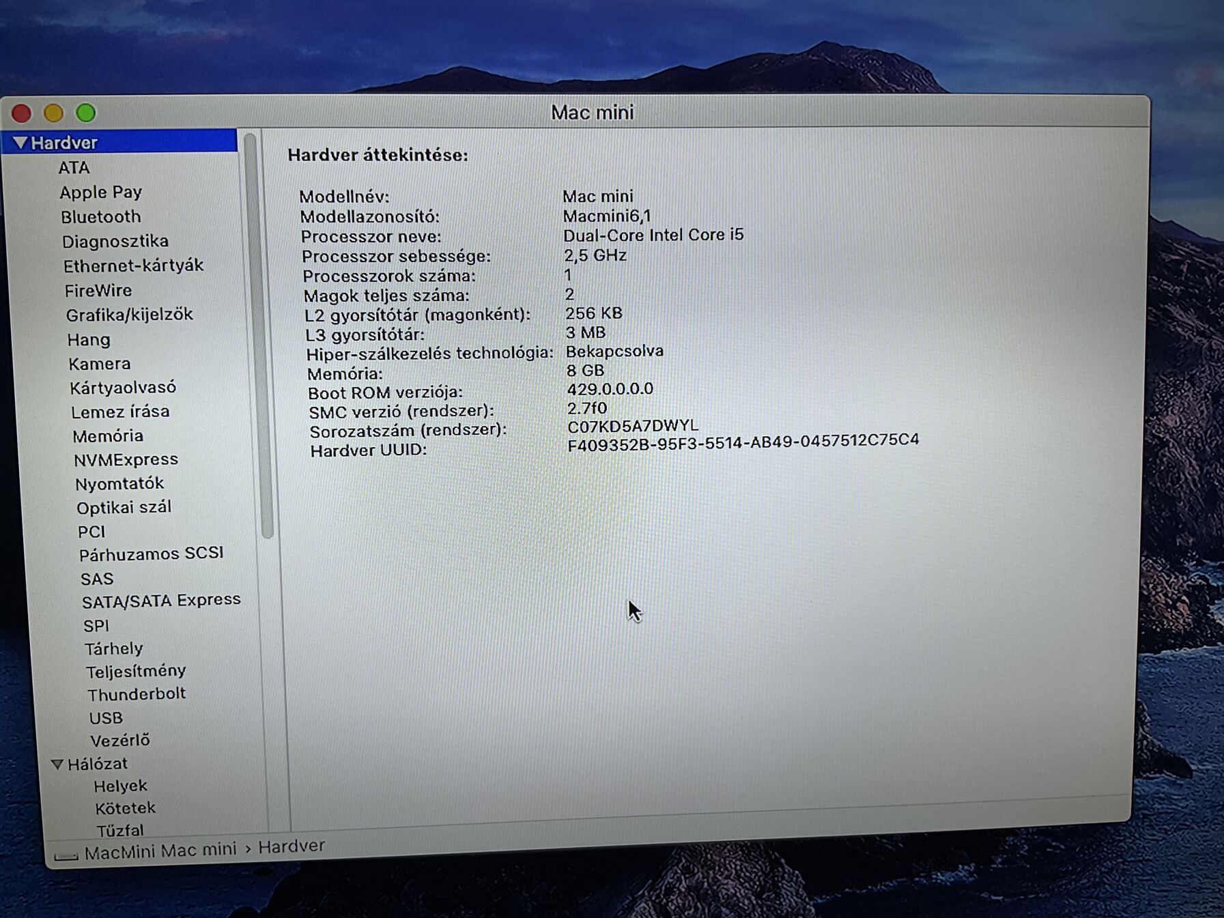Click the Bekapcsolva hyper-threading value
Viewport: 1224px width, 918px height.
coord(614,352)
